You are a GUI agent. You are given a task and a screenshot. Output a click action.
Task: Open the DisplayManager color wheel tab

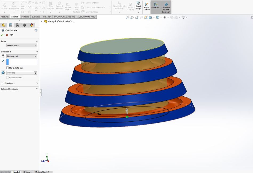pyautogui.click(x=31, y=25)
